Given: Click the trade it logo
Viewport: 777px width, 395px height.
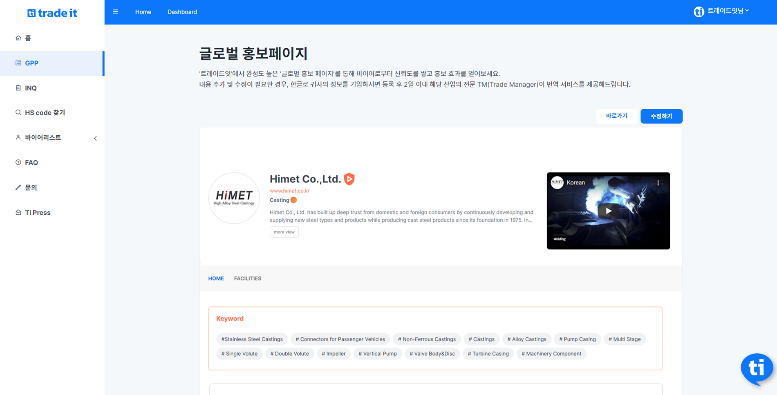Looking at the screenshot, I should coord(52,13).
